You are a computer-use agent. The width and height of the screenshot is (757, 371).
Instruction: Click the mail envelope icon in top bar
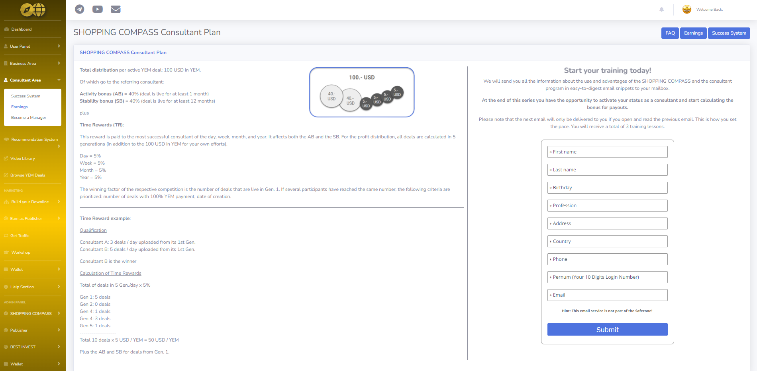(116, 9)
